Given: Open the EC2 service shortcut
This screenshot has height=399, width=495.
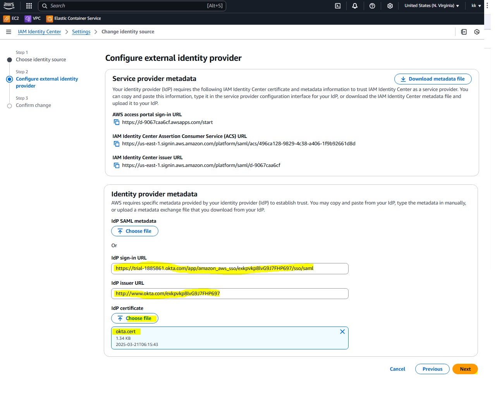Looking at the screenshot, I should point(11,19).
